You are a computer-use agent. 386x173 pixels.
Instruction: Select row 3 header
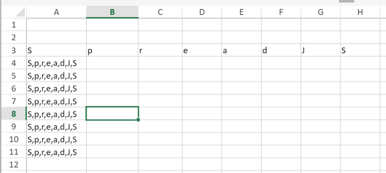pos(13,51)
